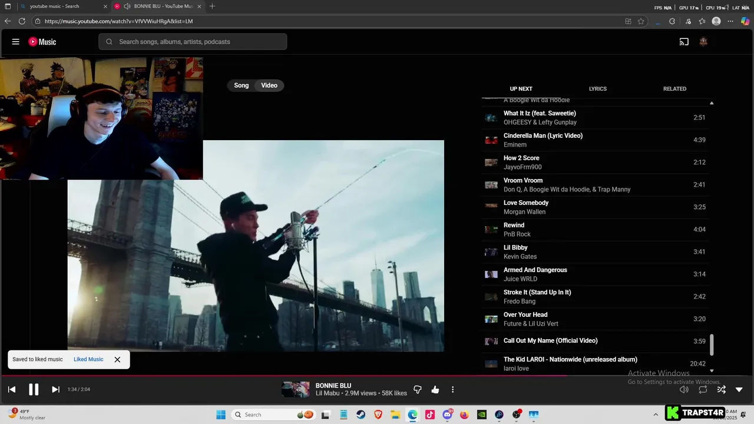The height and width of the screenshot is (424, 754).
Task: Open the browser extensions puzzle icon
Action: tap(672, 21)
